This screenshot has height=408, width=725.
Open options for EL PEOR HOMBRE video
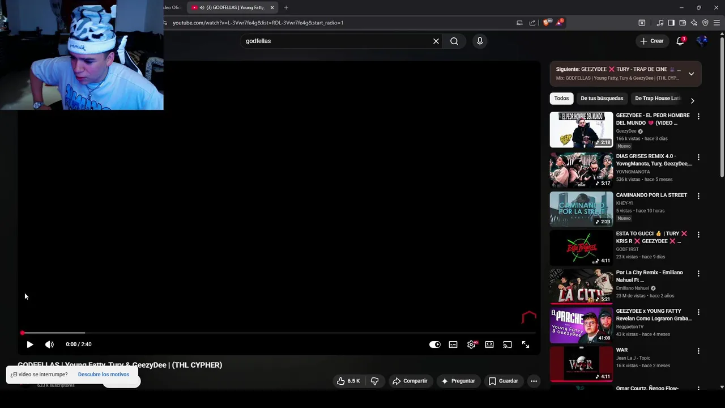coord(698,116)
